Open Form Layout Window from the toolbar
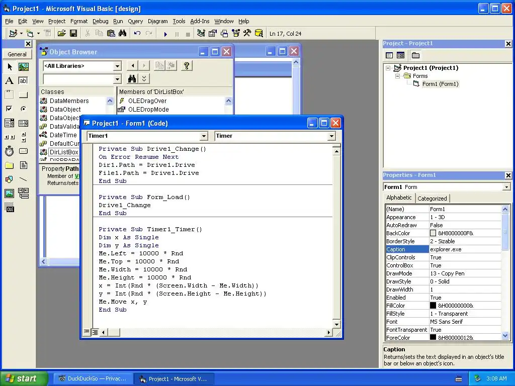Viewport: 515px width, 386px height. tap(224, 34)
